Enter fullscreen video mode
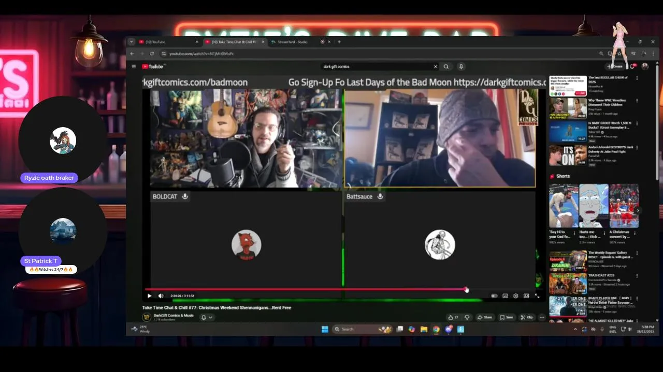This screenshot has width=663, height=372. click(x=537, y=296)
